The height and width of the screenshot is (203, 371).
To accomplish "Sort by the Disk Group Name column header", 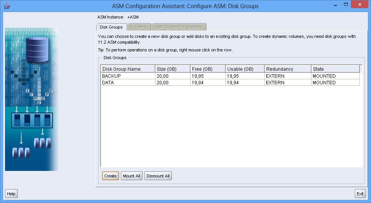I will click(128, 69).
